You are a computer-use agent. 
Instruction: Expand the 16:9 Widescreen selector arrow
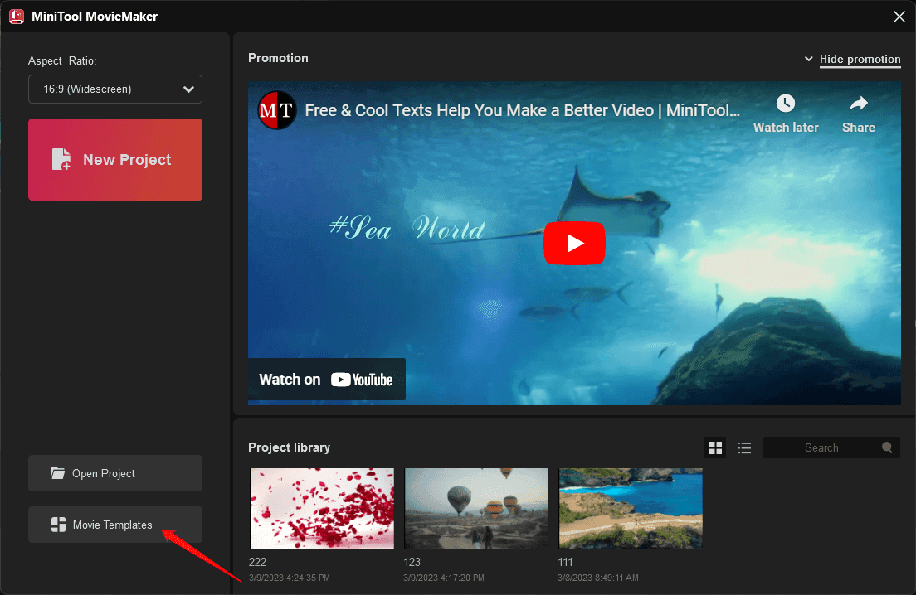tap(188, 89)
